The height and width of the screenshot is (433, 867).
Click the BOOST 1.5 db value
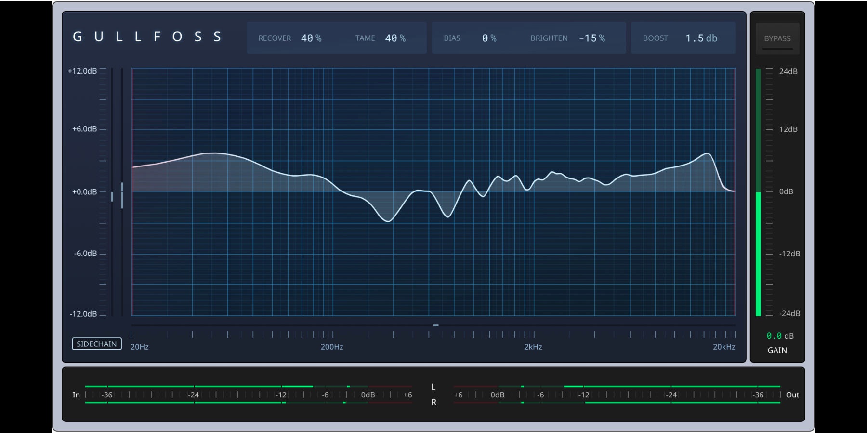701,38
